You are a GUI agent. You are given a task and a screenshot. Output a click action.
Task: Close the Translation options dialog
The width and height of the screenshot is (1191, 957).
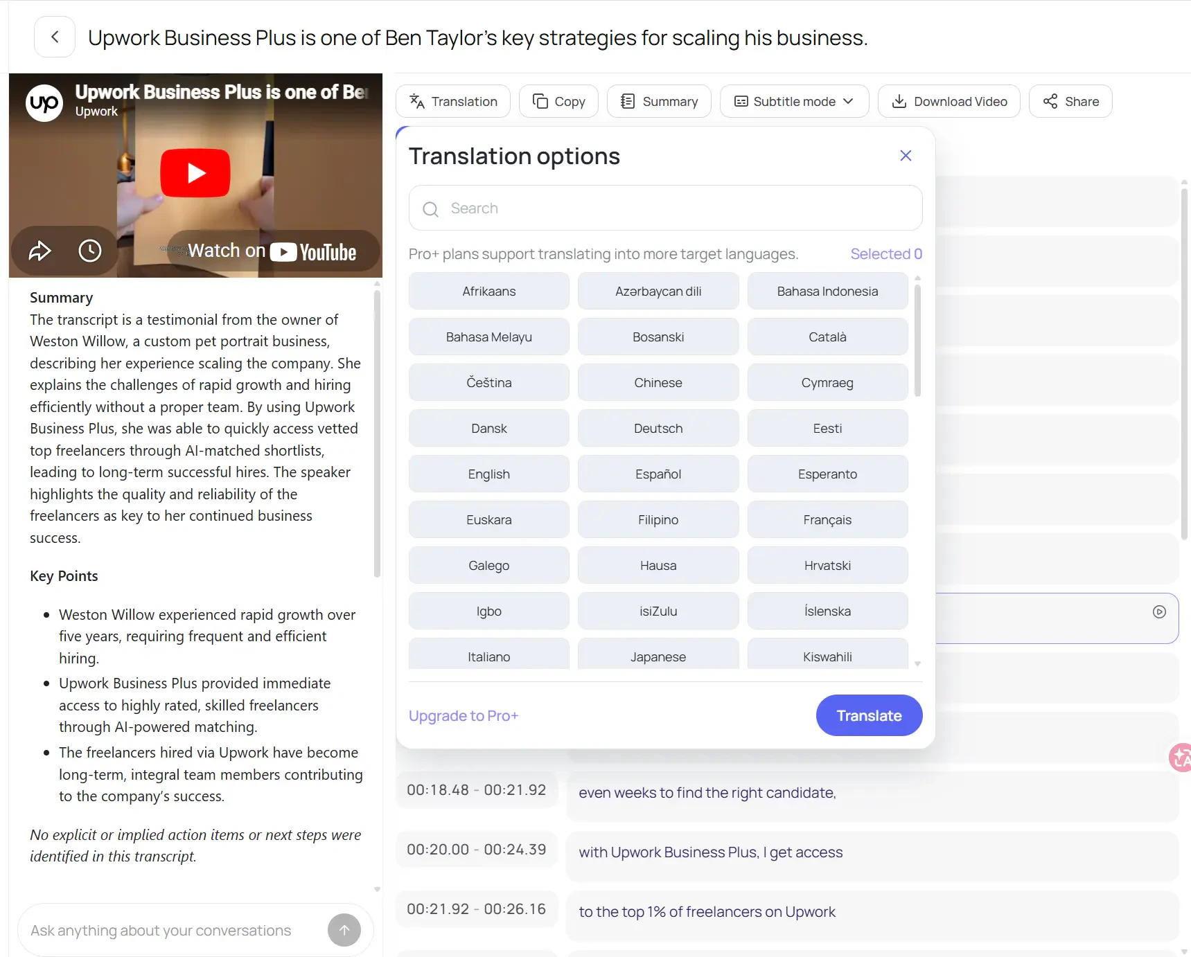tap(906, 156)
